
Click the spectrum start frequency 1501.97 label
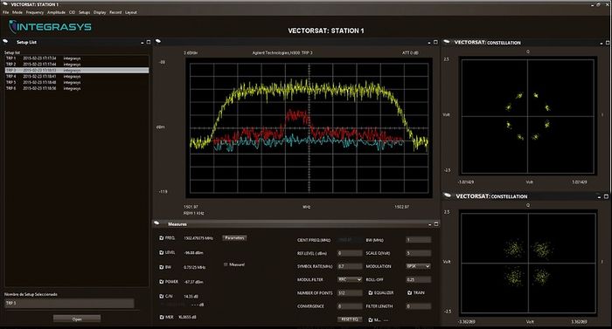coord(191,207)
